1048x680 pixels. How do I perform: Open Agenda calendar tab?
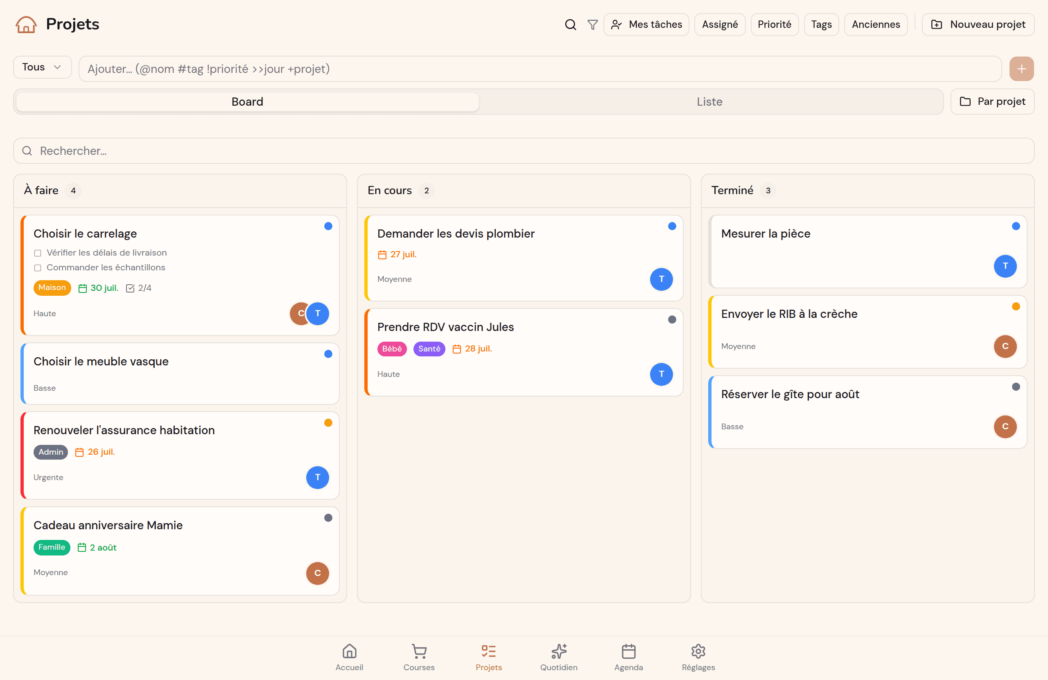tap(628, 657)
